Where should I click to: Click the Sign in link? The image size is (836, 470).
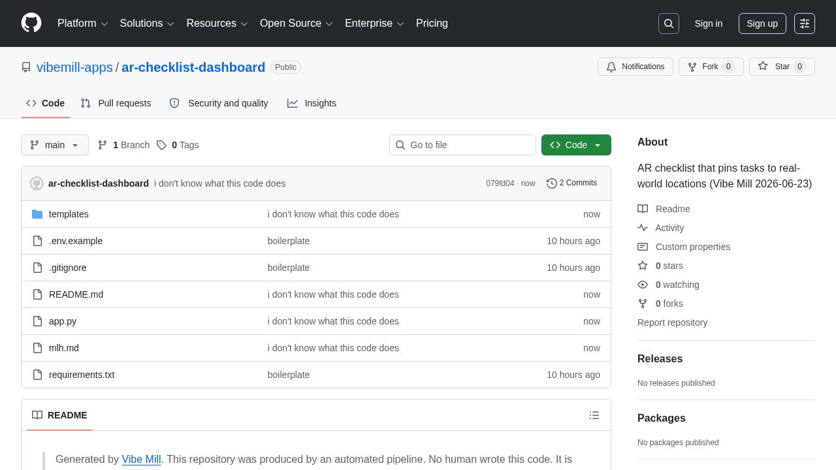tap(709, 23)
